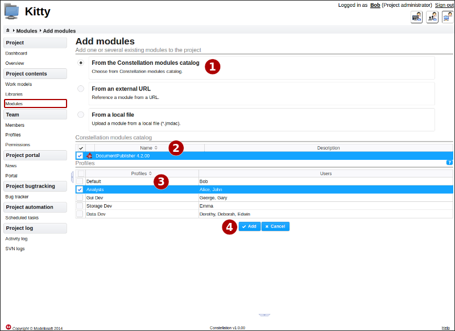Open News under Project portal
The image size is (455, 331).
click(11, 165)
